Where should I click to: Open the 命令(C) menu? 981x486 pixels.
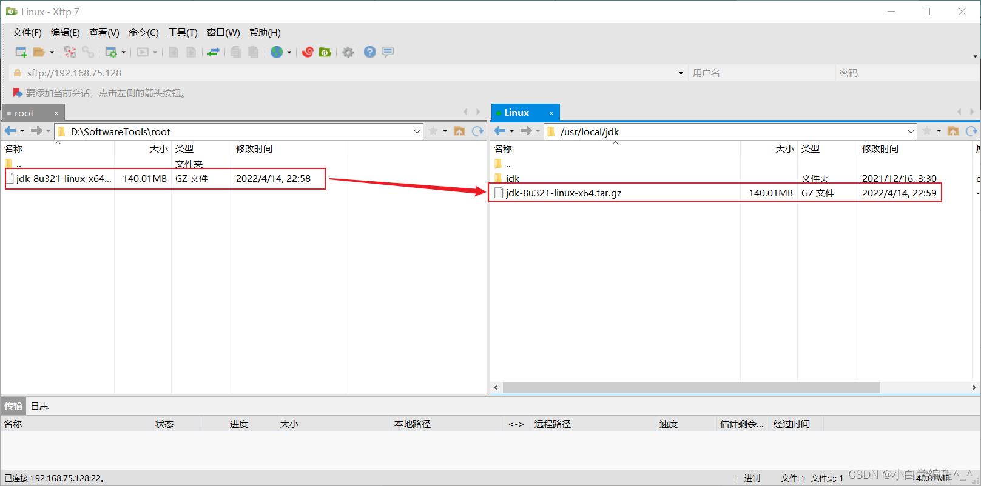(x=144, y=33)
